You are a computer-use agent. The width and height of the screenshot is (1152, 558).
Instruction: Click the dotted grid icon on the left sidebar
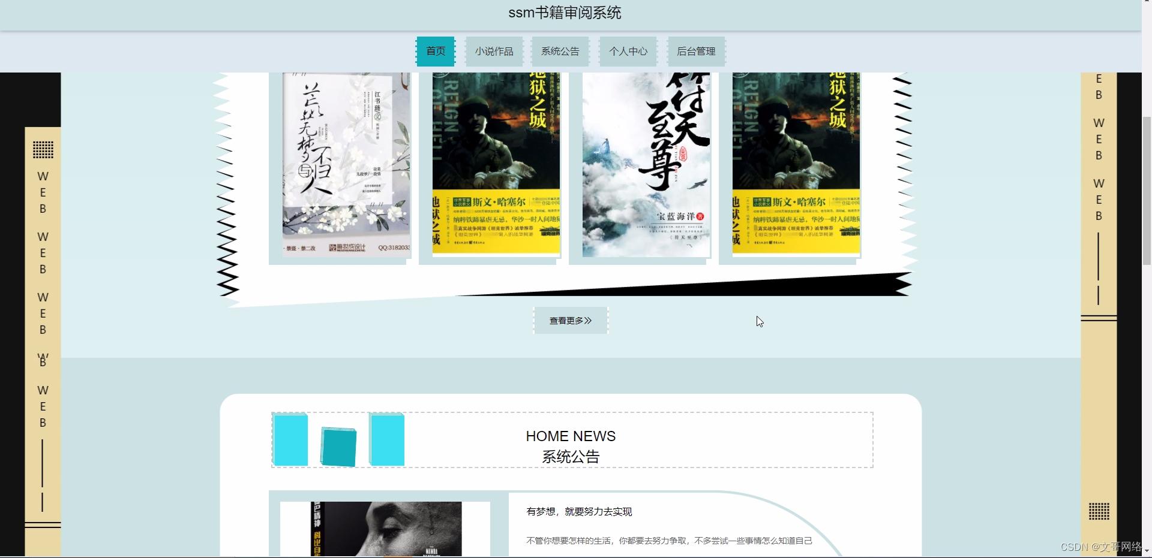pos(43,151)
